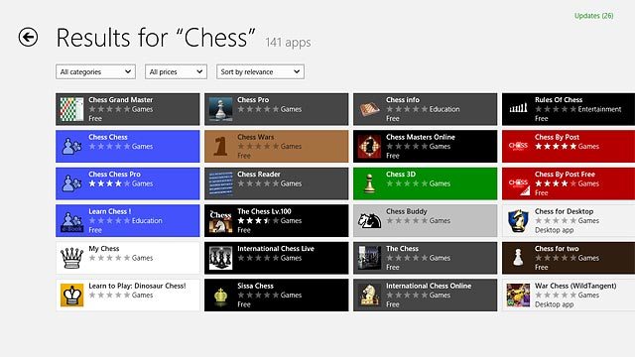Go back using the circled arrow button
The height and width of the screenshot is (357, 635).
(x=28, y=38)
